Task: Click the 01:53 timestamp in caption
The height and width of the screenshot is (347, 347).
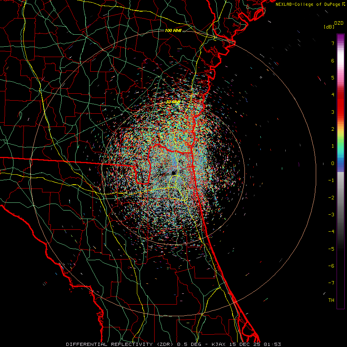Action: click(272, 344)
